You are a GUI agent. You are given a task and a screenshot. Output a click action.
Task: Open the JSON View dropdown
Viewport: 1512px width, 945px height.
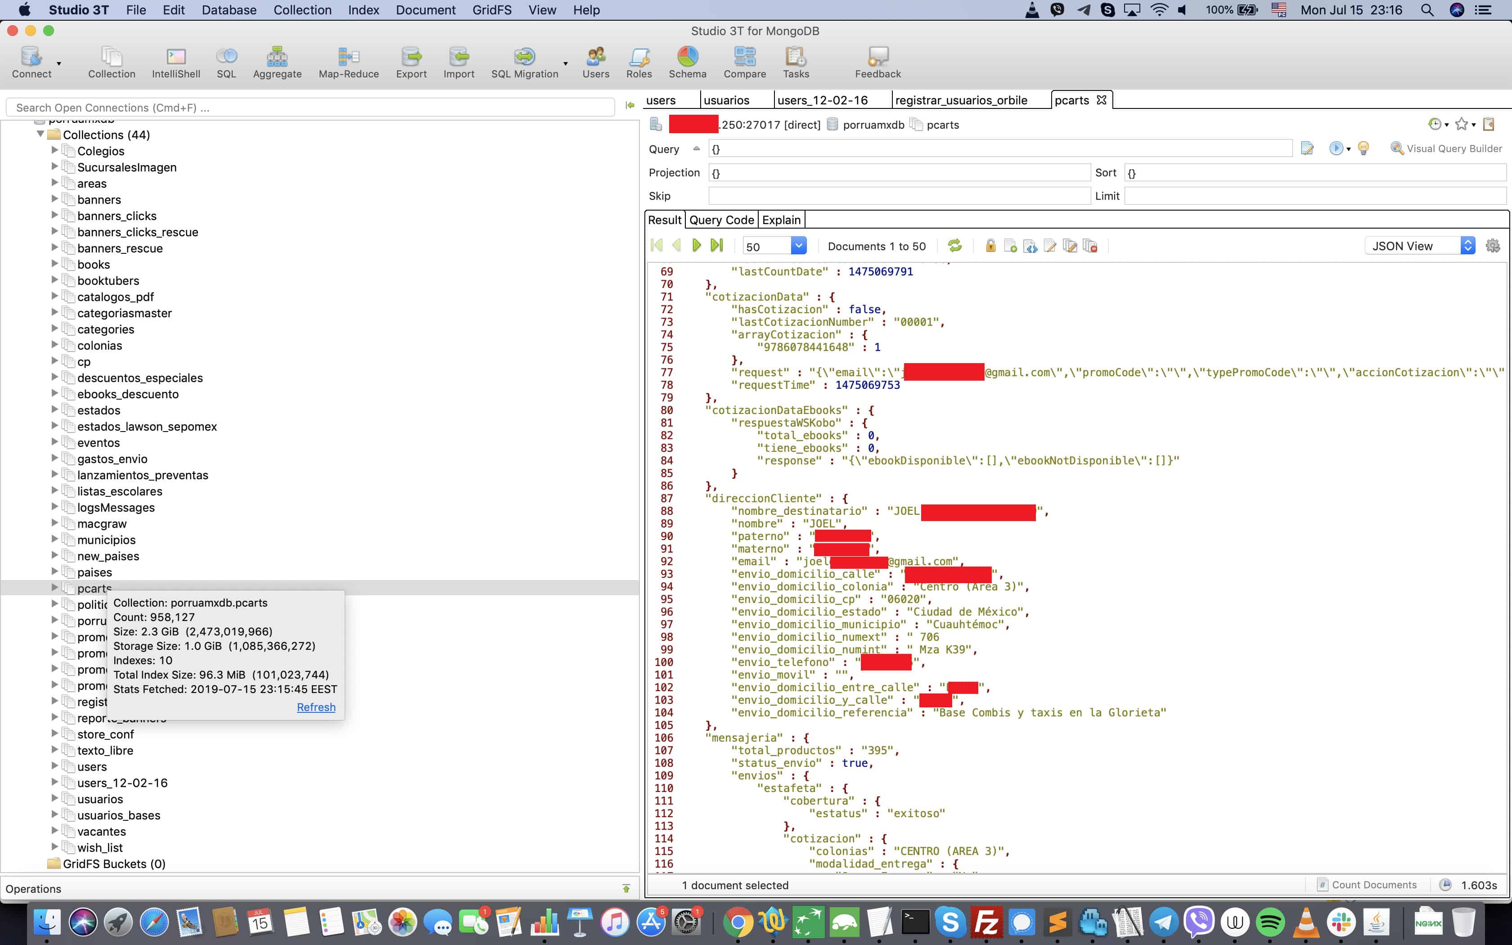coord(1420,246)
